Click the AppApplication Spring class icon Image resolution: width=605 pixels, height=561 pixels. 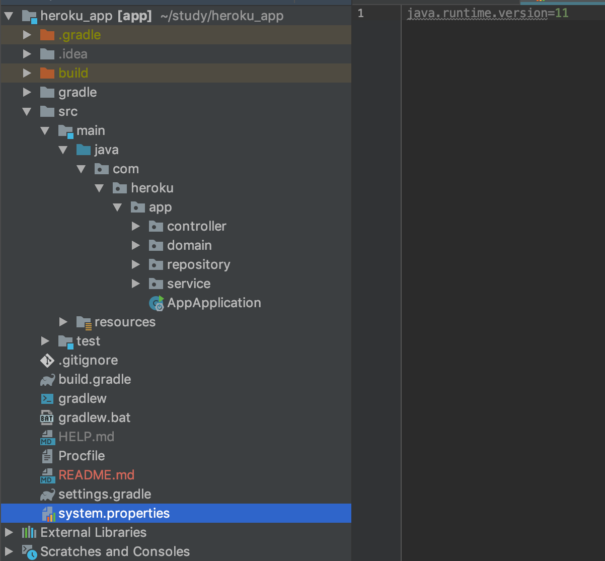point(157,303)
